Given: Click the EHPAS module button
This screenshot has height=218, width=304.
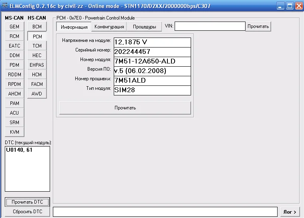Looking at the screenshot, I should (x=37, y=65).
